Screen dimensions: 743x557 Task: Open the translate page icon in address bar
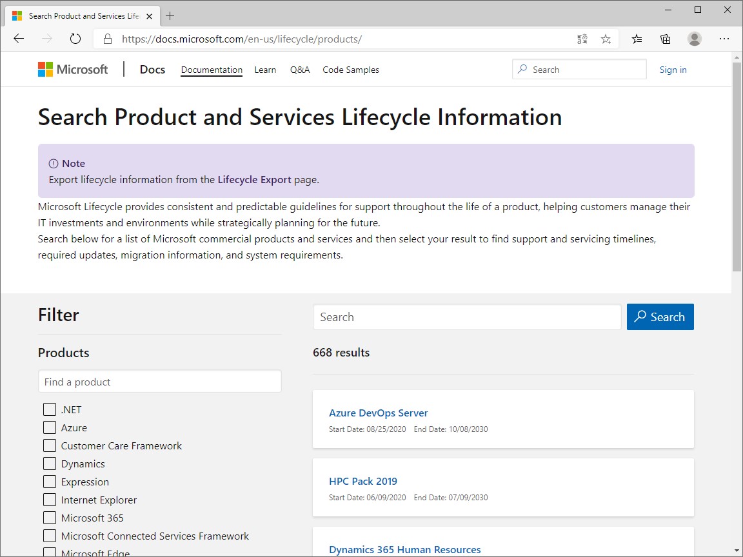tap(582, 39)
